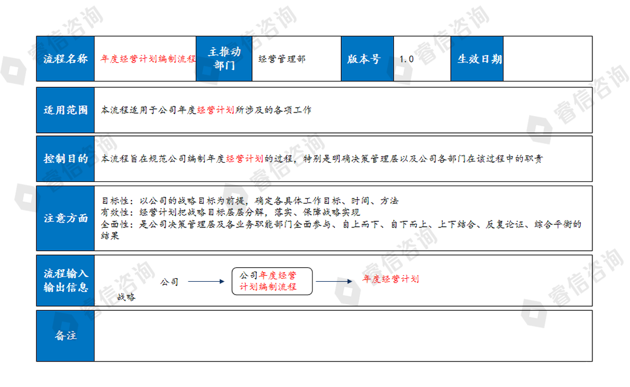Viewport: 630px width, 387px height.
Task: Select the rounded 公司年度经营计划编制流程 process box
Action: coord(272,281)
